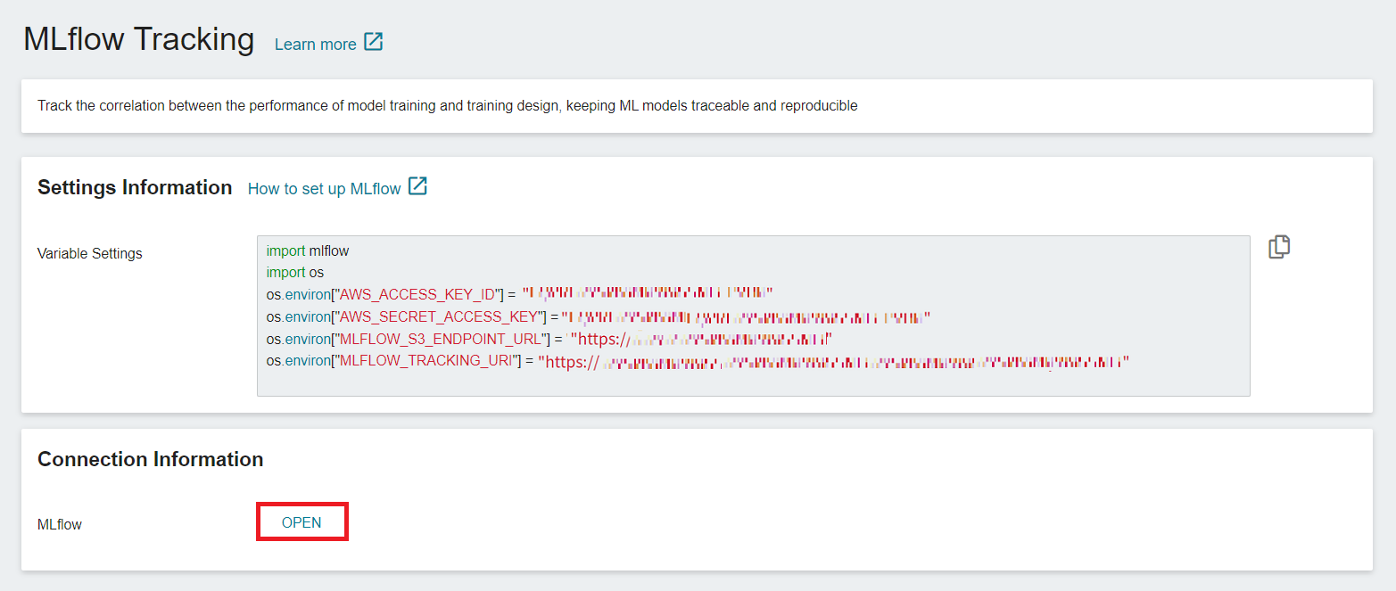Select the AWS_ACCESS_KEY_ID code line
This screenshot has height=591, width=1396.
[519, 293]
